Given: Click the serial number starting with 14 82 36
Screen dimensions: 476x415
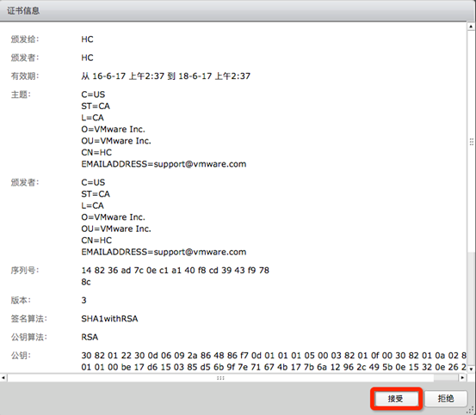Looking at the screenshot, I should click(175, 276).
